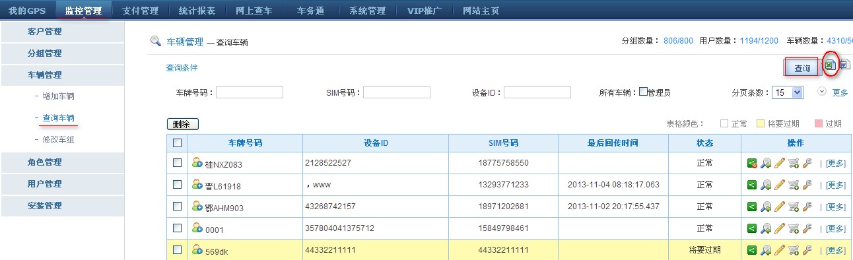Viewport: 853px width, 260px height.
Task: Click the wrench settings icon for 桂NXZ083
Action: pyautogui.click(x=807, y=163)
